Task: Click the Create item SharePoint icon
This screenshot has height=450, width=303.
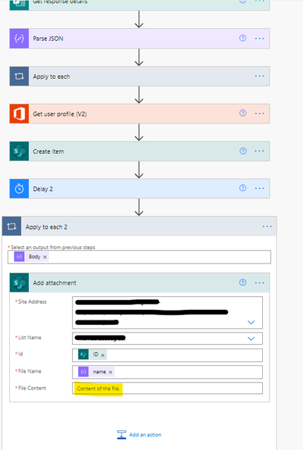Action: 19,152
